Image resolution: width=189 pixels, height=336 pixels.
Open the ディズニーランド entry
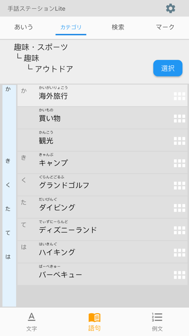[x=102, y=229]
